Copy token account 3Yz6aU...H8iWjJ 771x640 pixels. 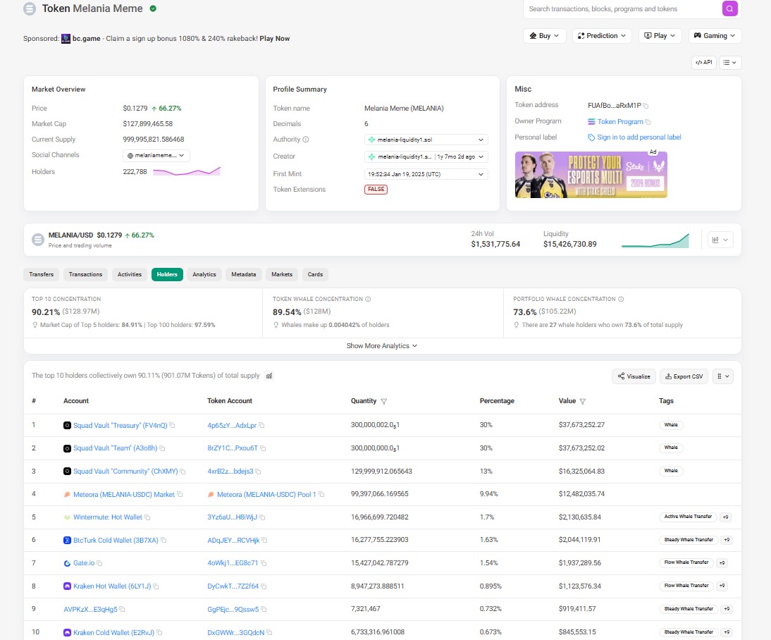[262, 517]
